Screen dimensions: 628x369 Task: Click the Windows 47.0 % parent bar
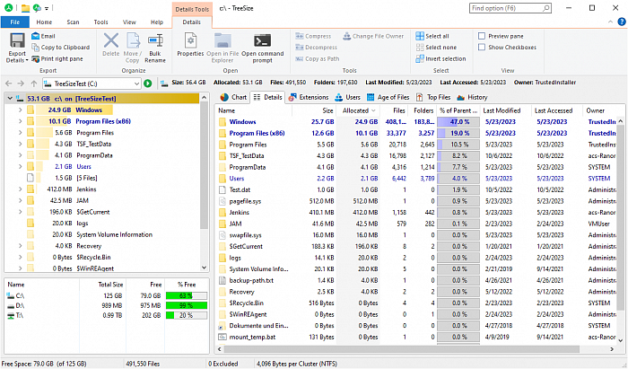[x=458, y=122]
